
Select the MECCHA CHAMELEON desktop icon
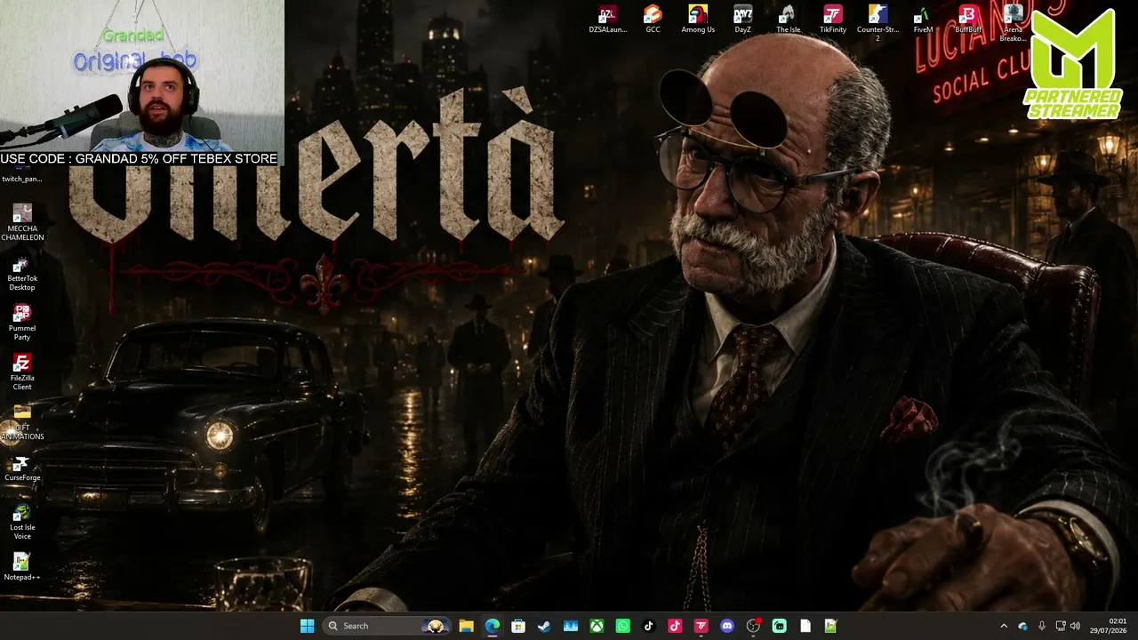(x=22, y=222)
